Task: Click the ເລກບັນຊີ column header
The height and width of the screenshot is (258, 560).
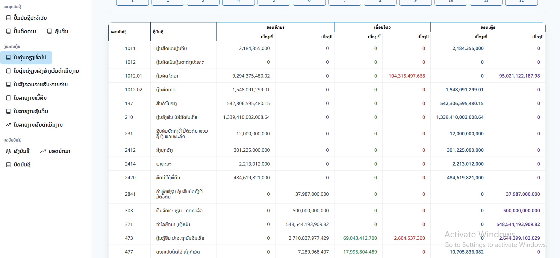Action: [x=118, y=32]
